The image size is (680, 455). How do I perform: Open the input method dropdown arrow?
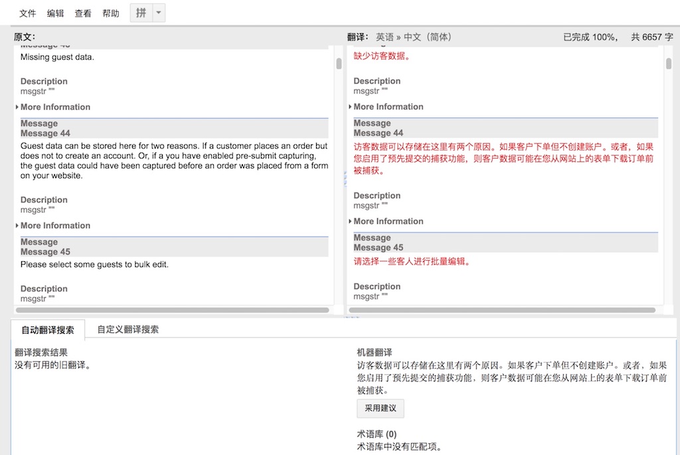pos(158,13)
